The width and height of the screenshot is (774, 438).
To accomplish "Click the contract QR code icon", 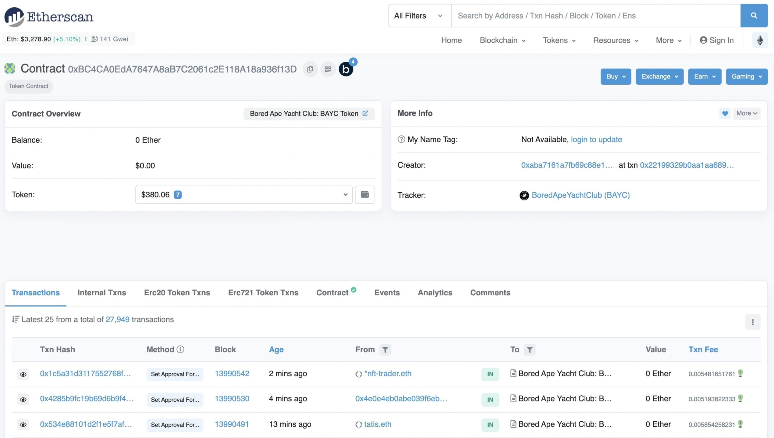I will 328,69.
